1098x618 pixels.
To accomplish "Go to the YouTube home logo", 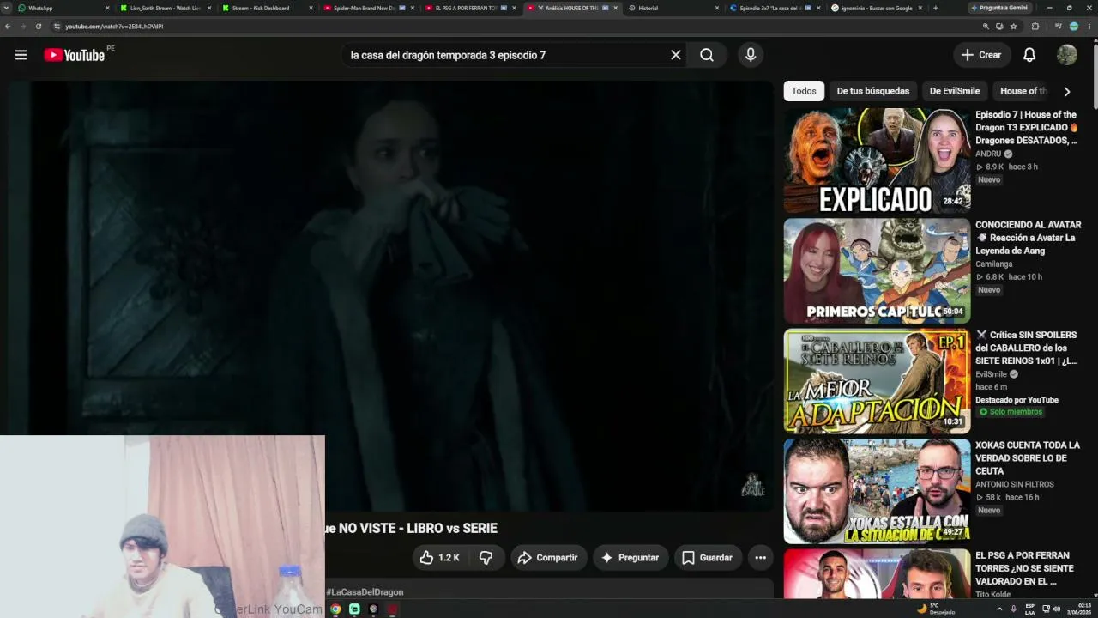I will click(x=74, y=55).
